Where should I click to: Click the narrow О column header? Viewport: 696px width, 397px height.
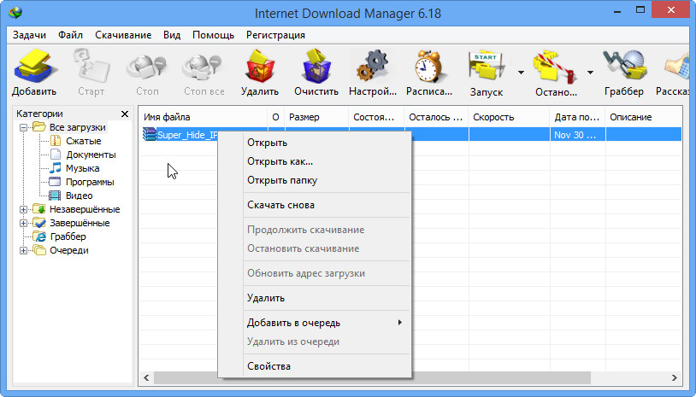(275, 117)
